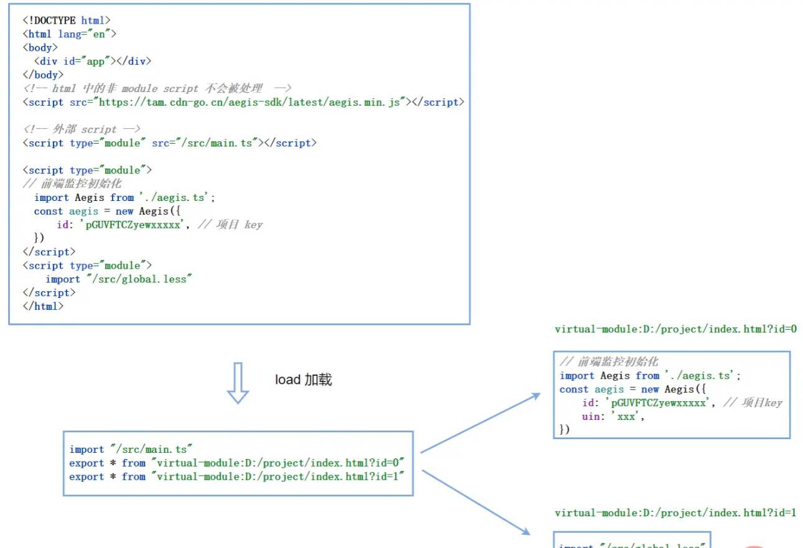Click the id 'pGUVFTCZyewxxxxx' line in html box
This screenshot has height=548, width=803.
pos(159,225)
